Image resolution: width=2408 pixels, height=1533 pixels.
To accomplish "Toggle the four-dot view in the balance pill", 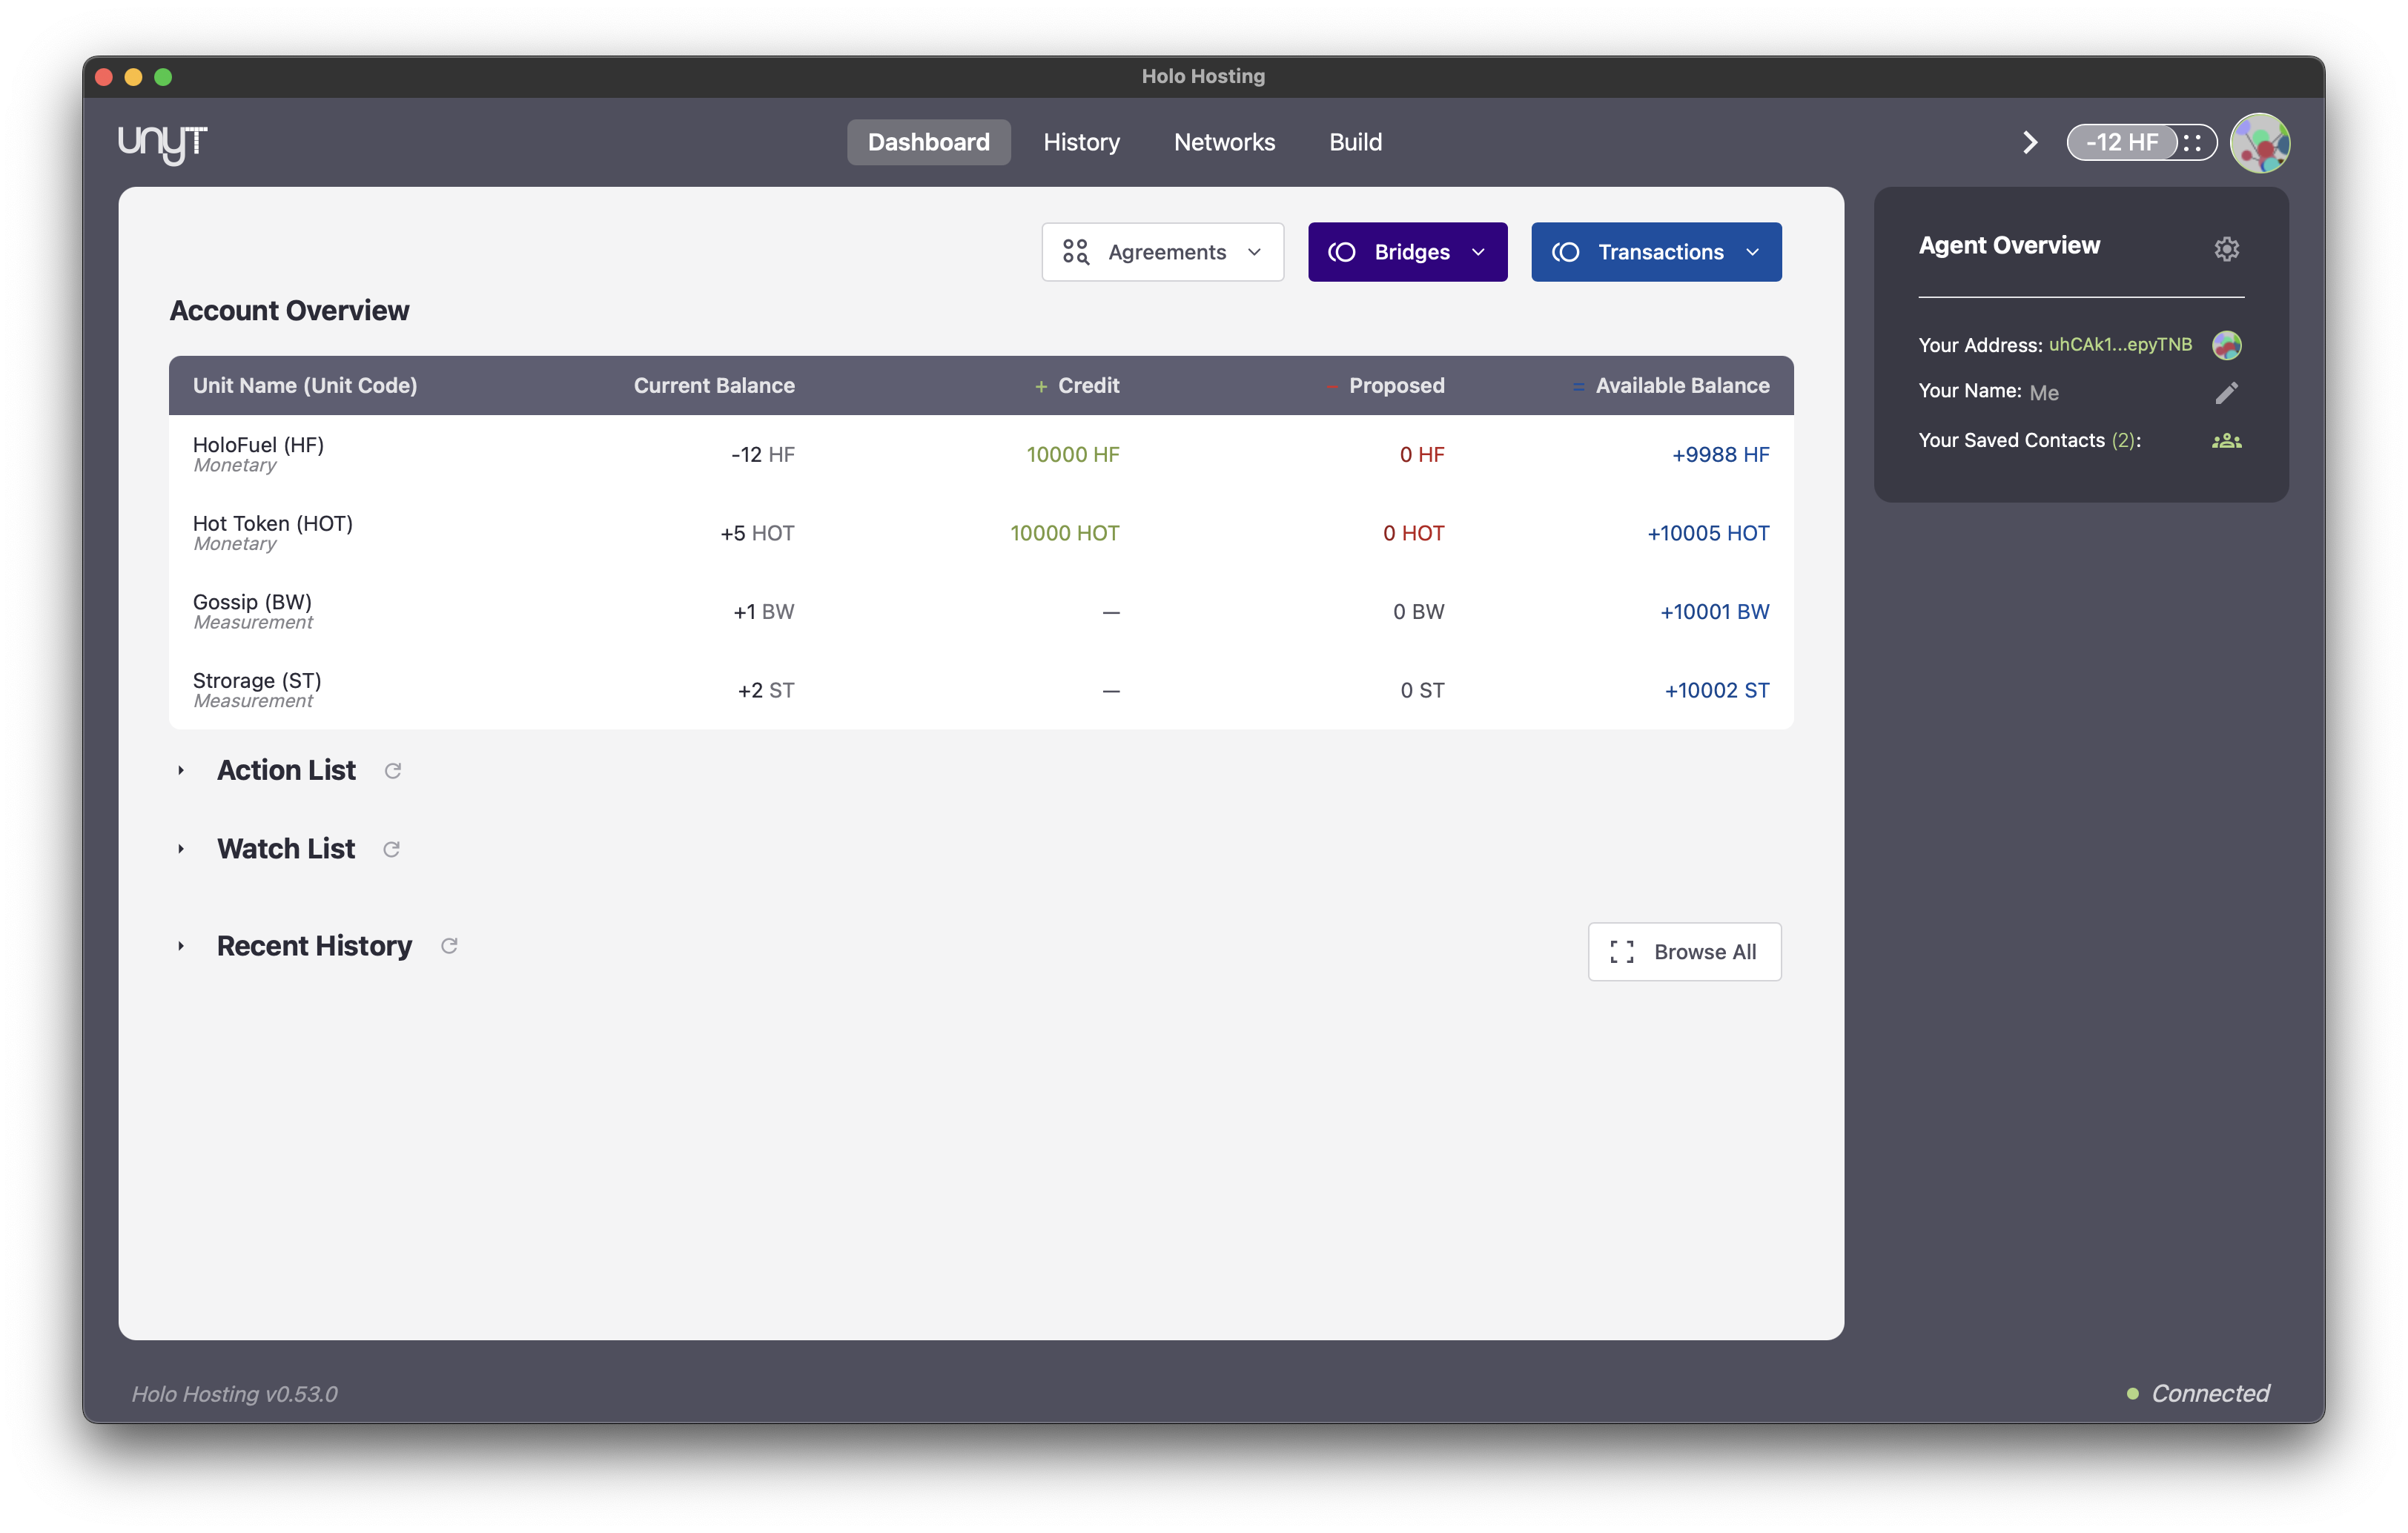I will (2194, 142).
